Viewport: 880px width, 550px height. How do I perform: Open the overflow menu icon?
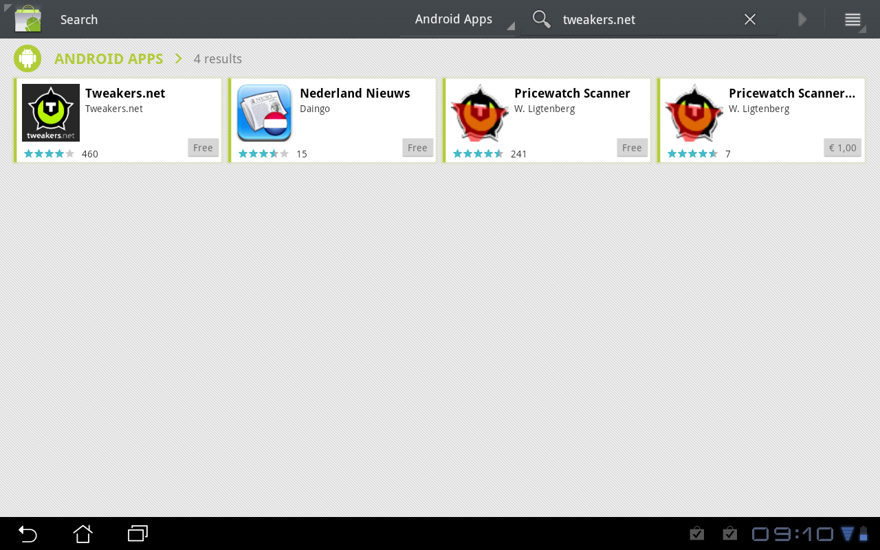tap(852, 19)
